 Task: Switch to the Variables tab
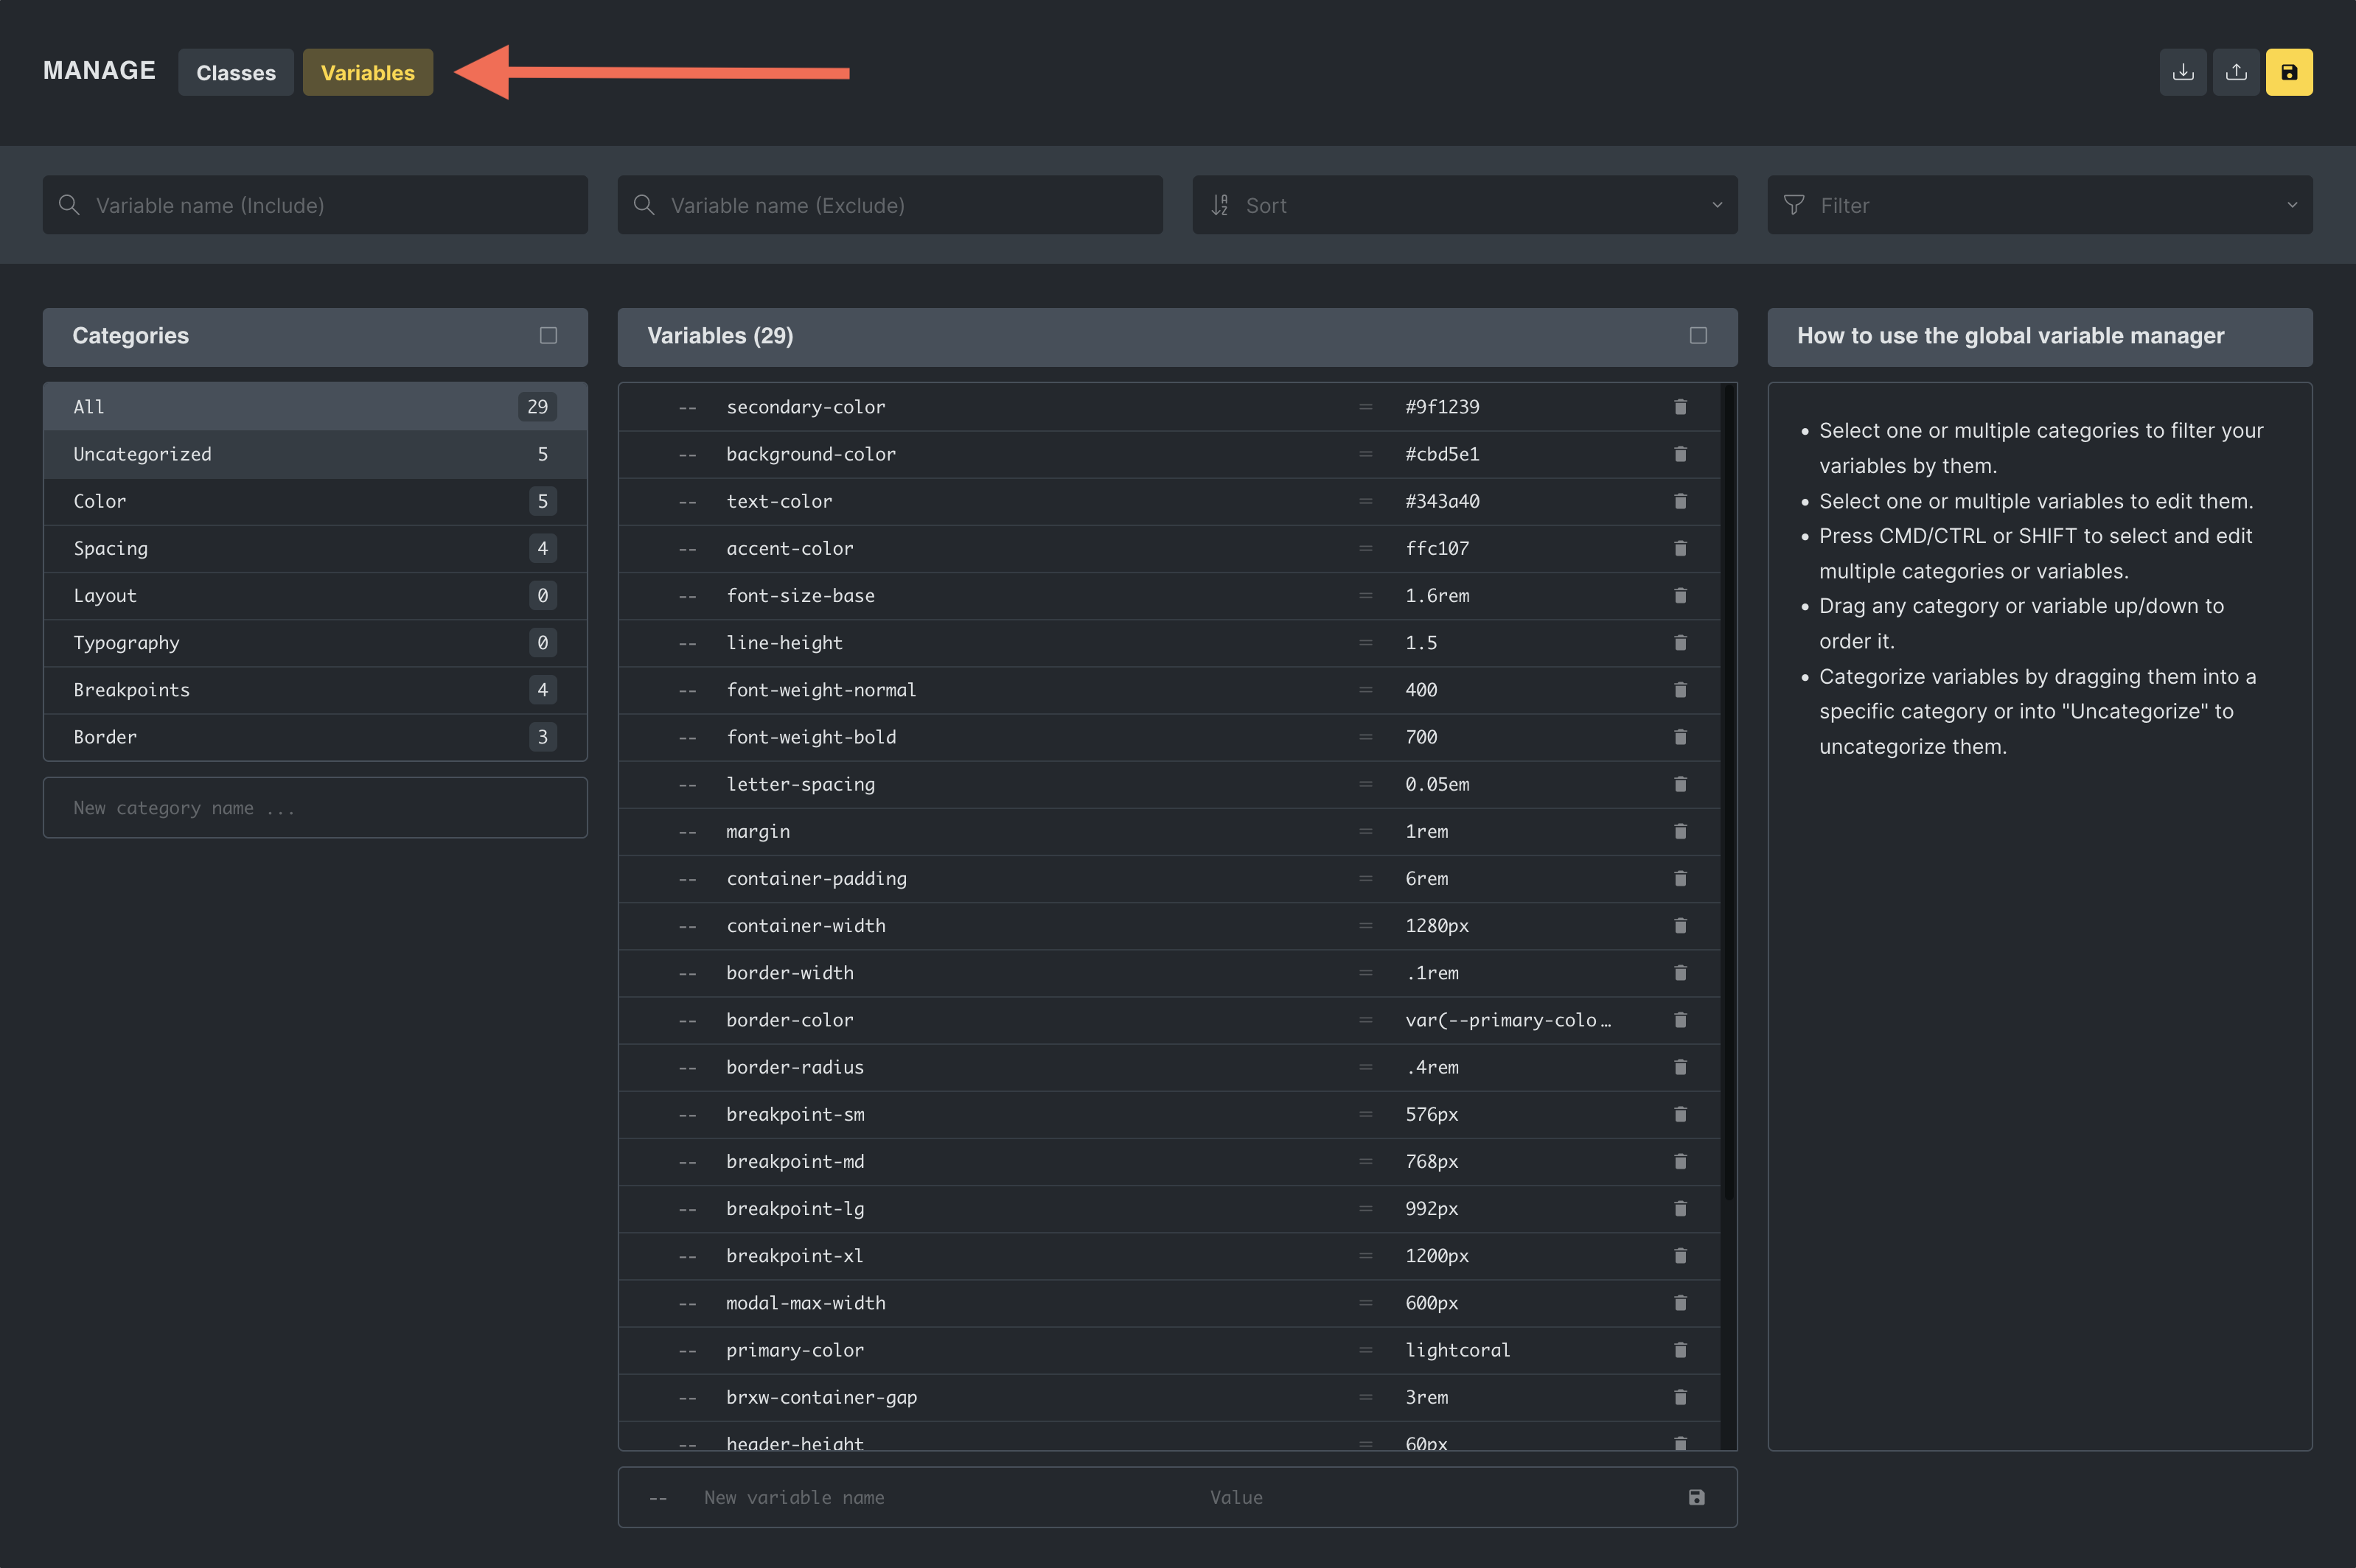[367, 73]
